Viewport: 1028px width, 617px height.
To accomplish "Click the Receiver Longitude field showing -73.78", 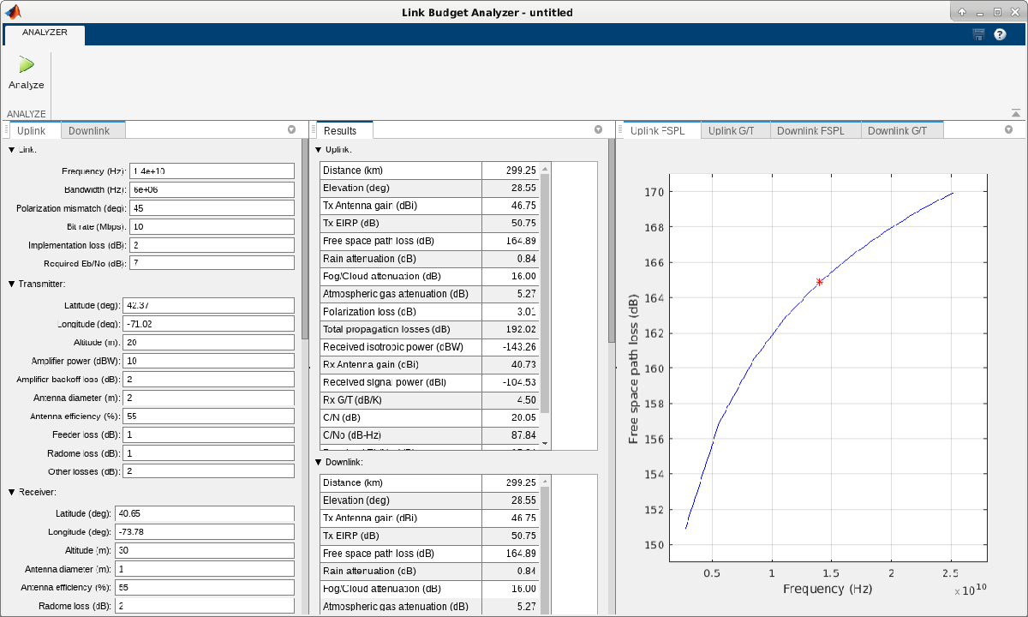I will pos(204,532).
